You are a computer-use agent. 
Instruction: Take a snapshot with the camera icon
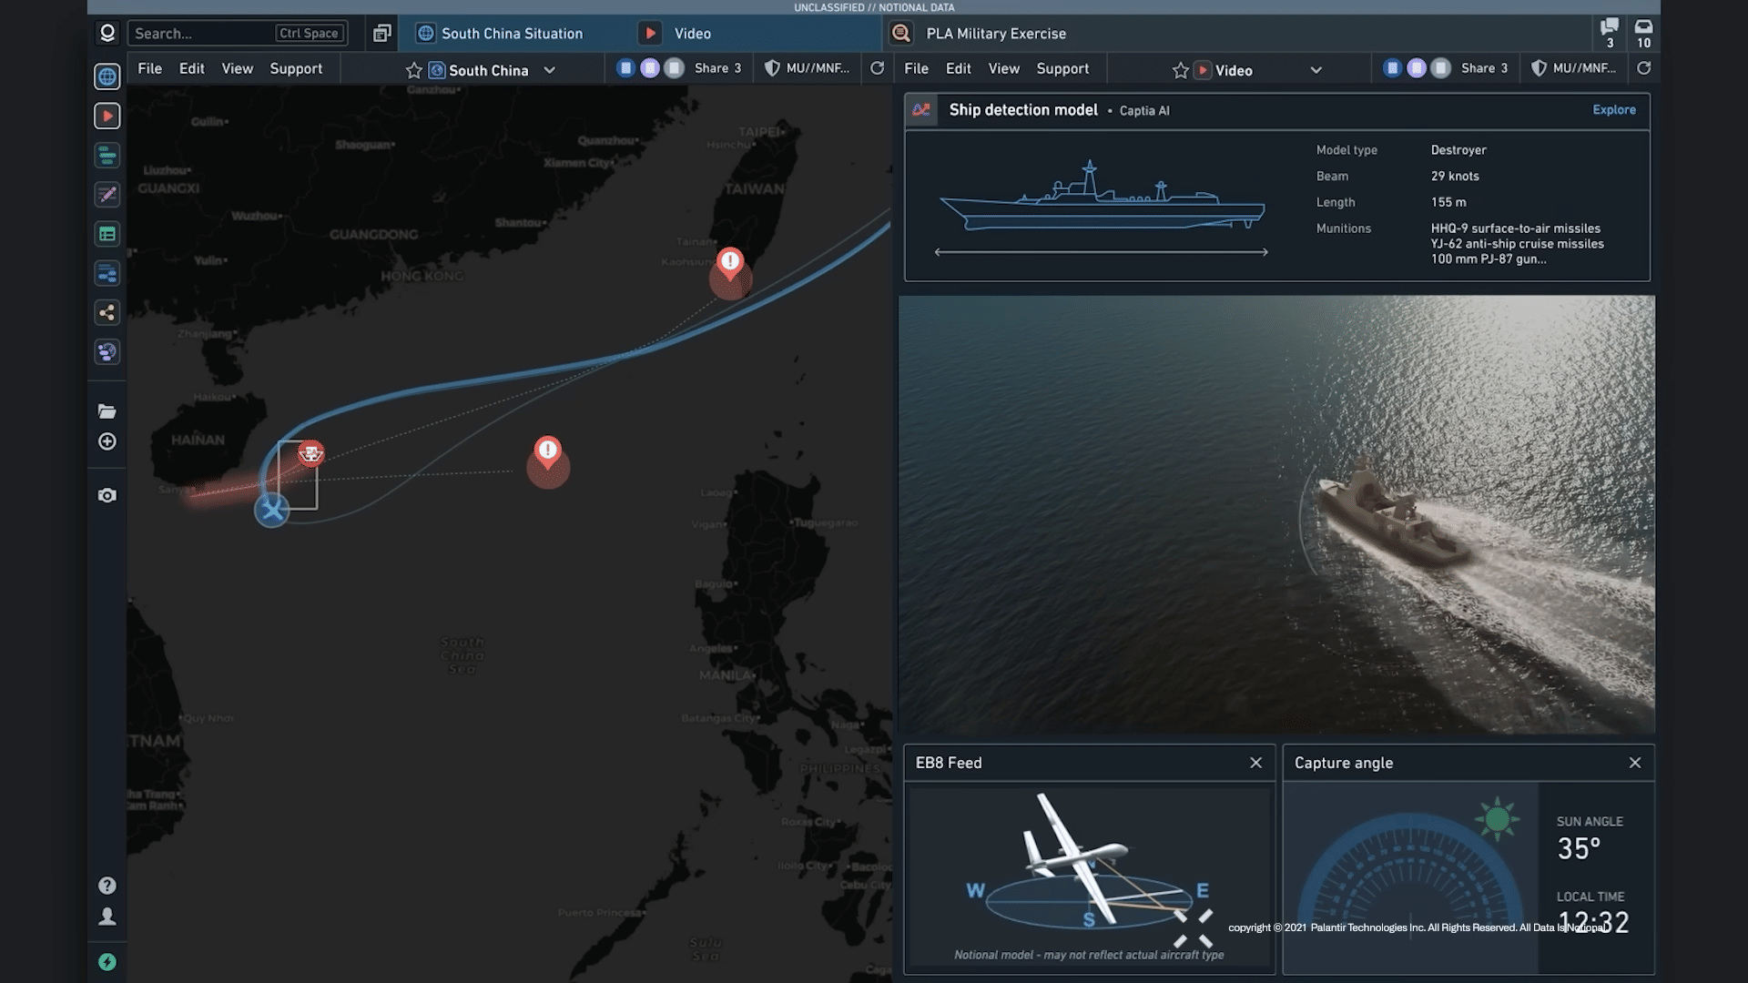tap(107, 495)
